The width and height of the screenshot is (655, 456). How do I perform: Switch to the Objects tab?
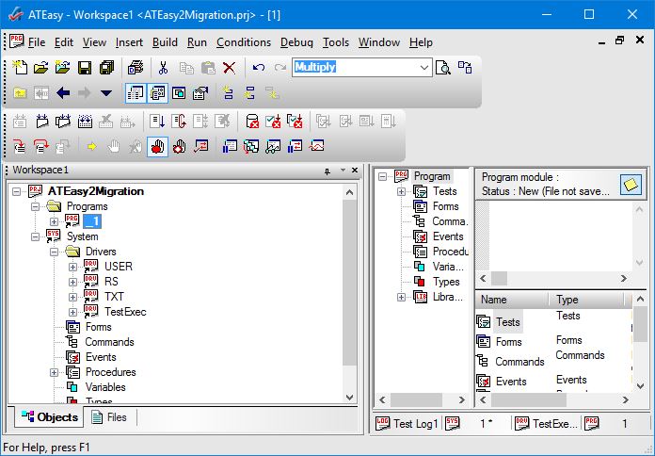tap(49, 417)
